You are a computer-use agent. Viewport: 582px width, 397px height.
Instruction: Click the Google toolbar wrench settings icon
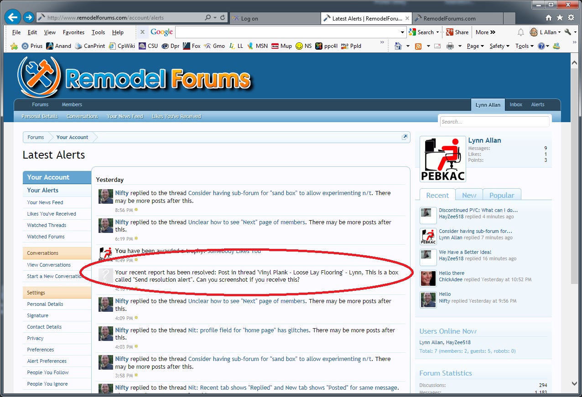pos(568,32)
